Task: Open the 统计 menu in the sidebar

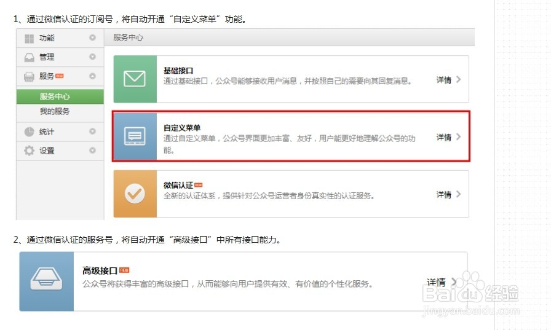Action: (x=60, y=132)
